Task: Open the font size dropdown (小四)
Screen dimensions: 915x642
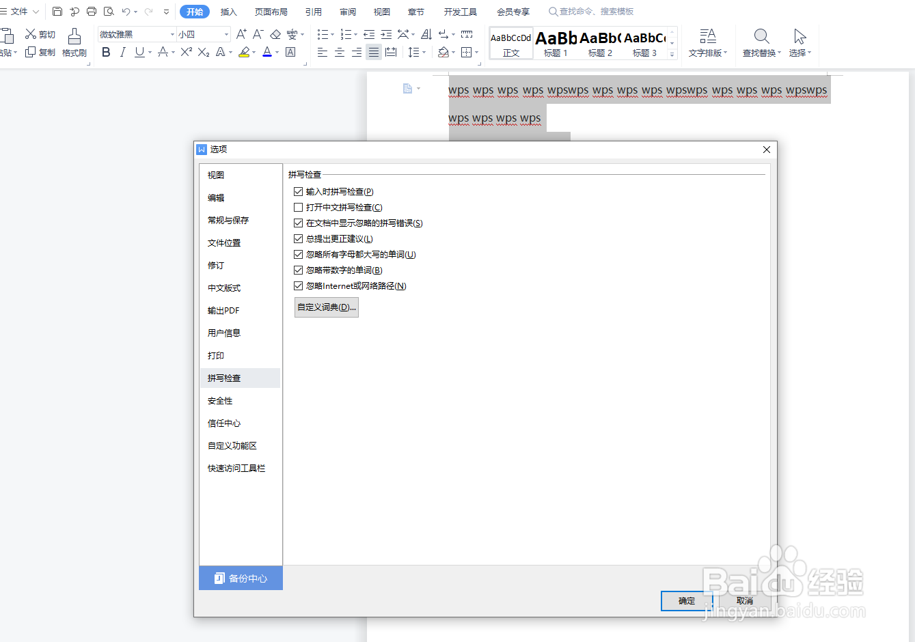Action: pyautogui.click(x=226, y=34)
